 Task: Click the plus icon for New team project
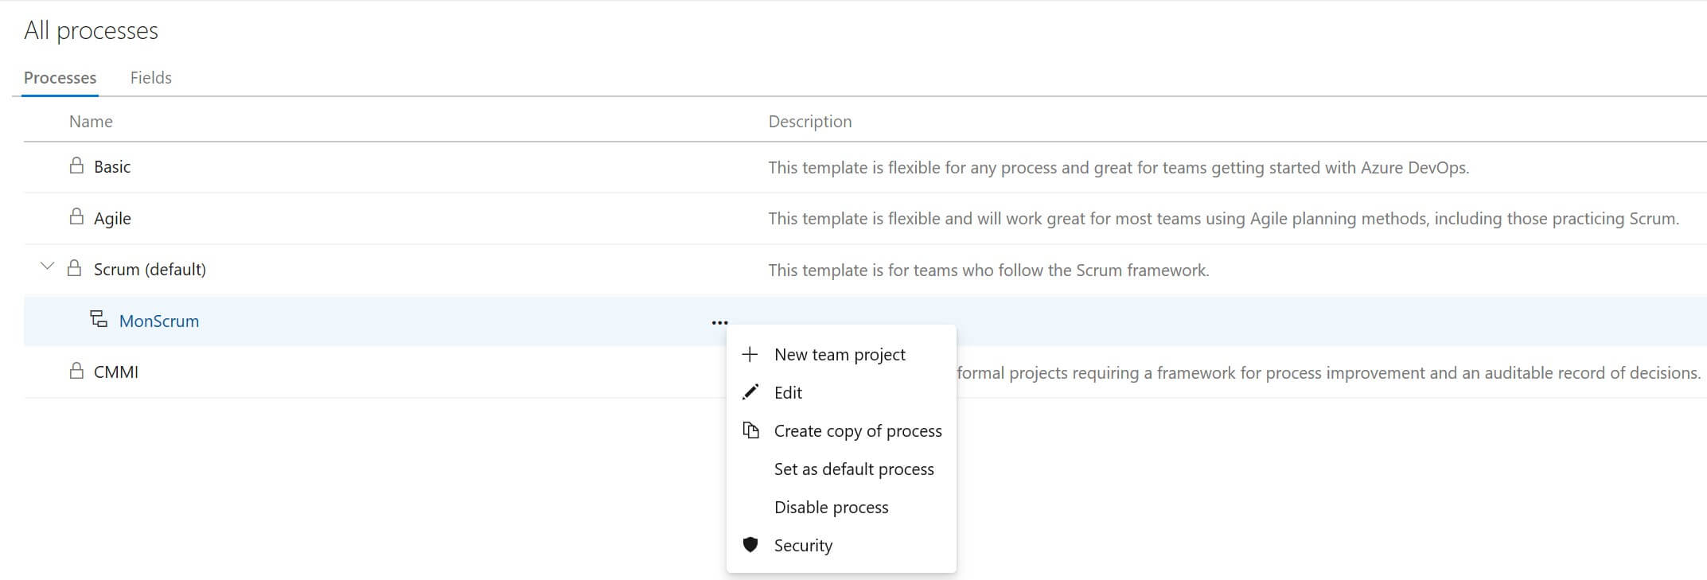750,354
